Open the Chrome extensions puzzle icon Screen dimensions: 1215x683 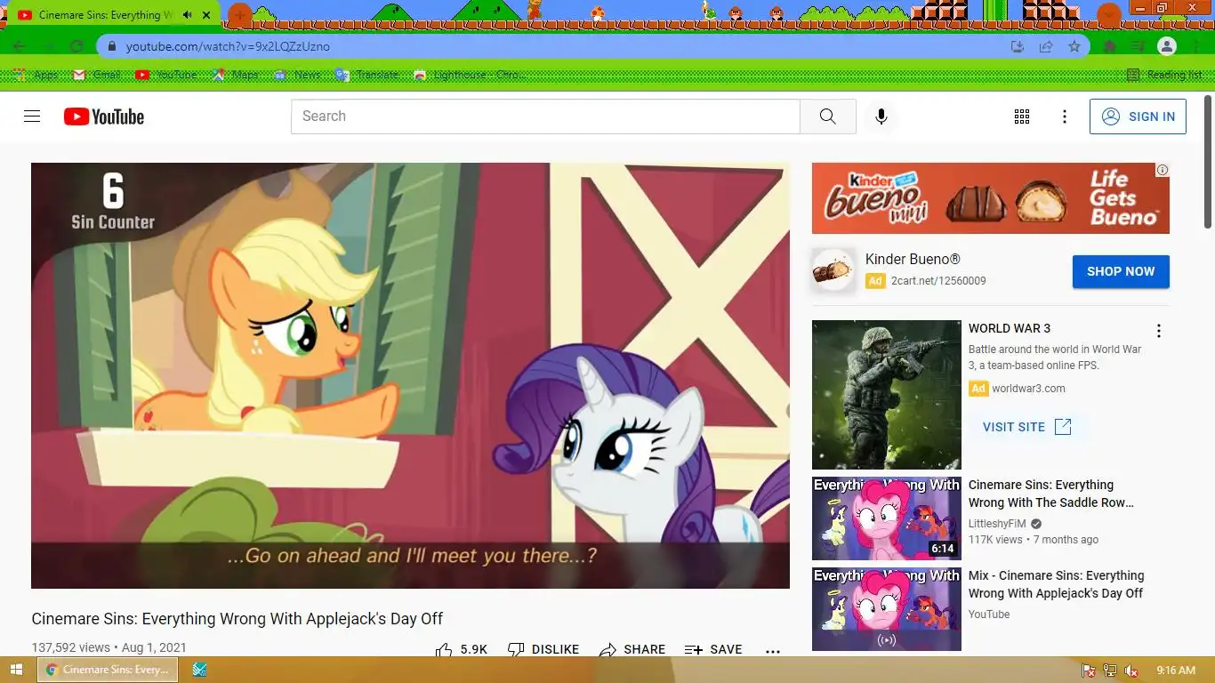pos(1110,46)
